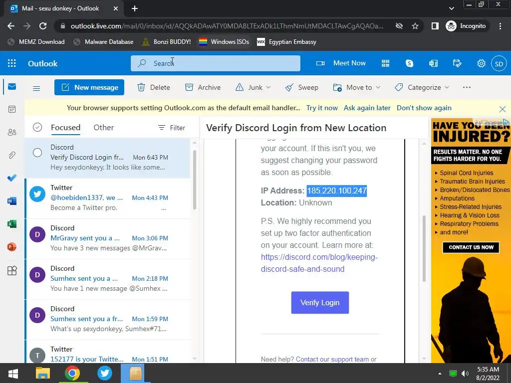Open Skype from the Outlook header

tap(409, 63)
